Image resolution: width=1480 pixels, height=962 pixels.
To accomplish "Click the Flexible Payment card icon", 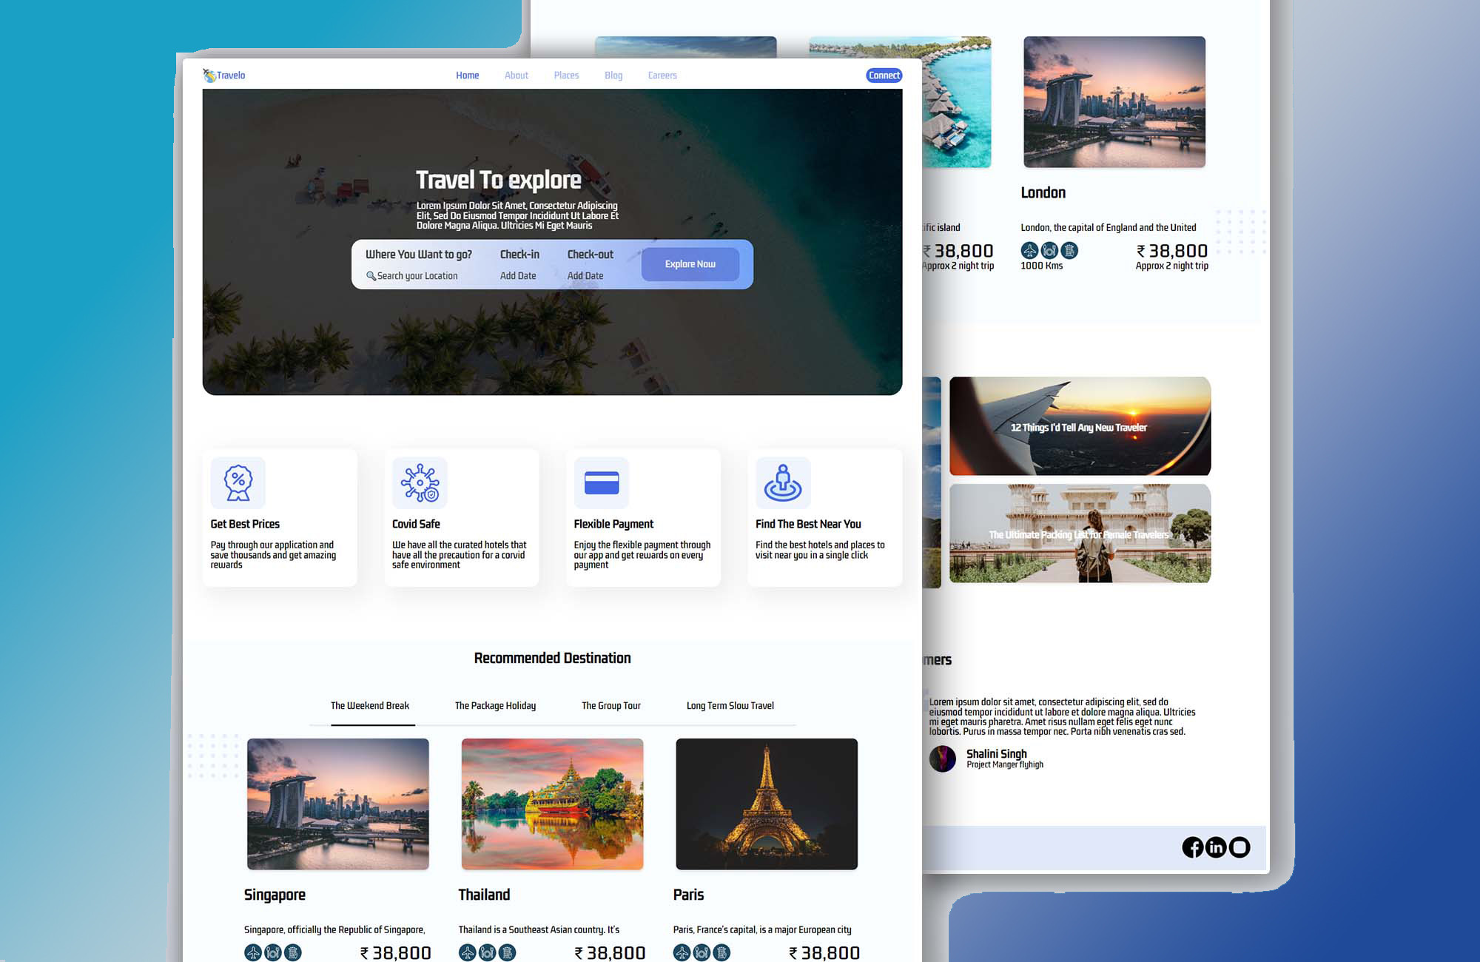I will 602,482.
